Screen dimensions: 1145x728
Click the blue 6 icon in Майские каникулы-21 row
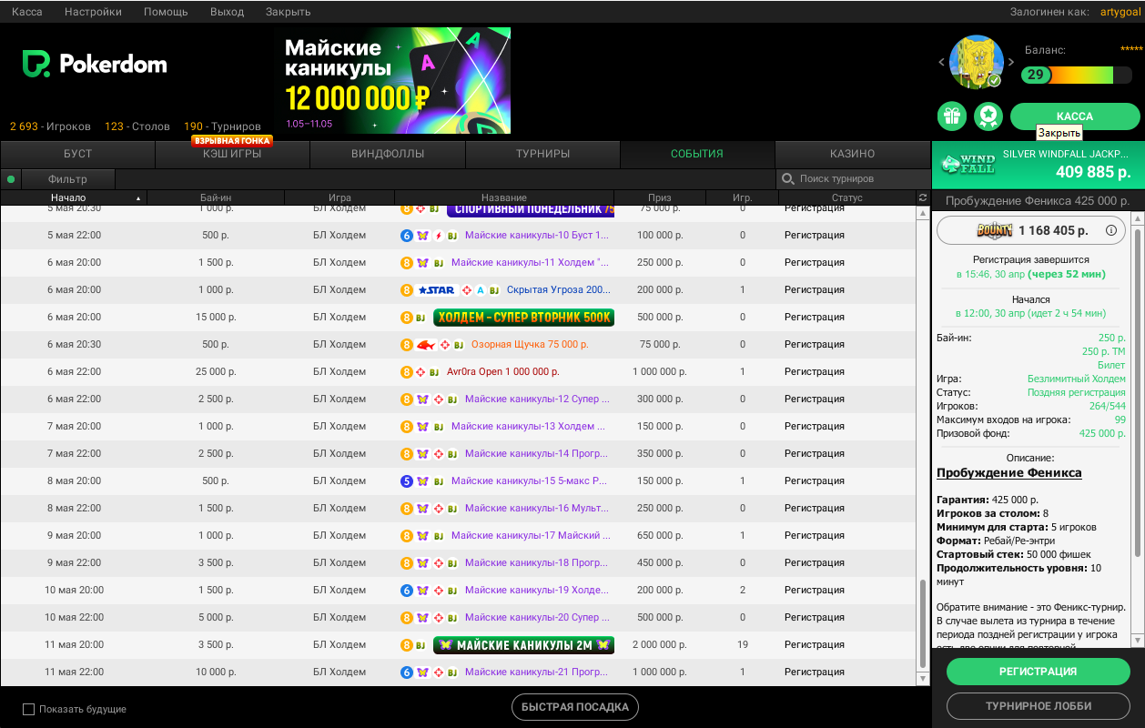tap(407, 672)
